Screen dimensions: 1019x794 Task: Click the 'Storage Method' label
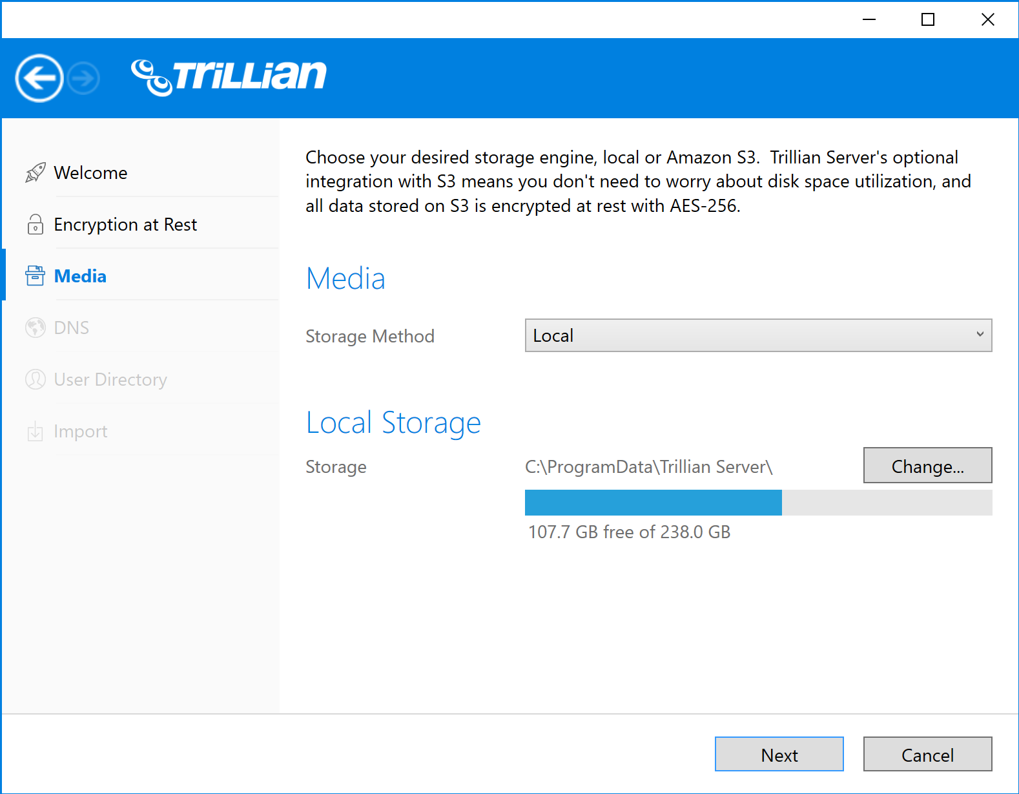coord(370,336)
